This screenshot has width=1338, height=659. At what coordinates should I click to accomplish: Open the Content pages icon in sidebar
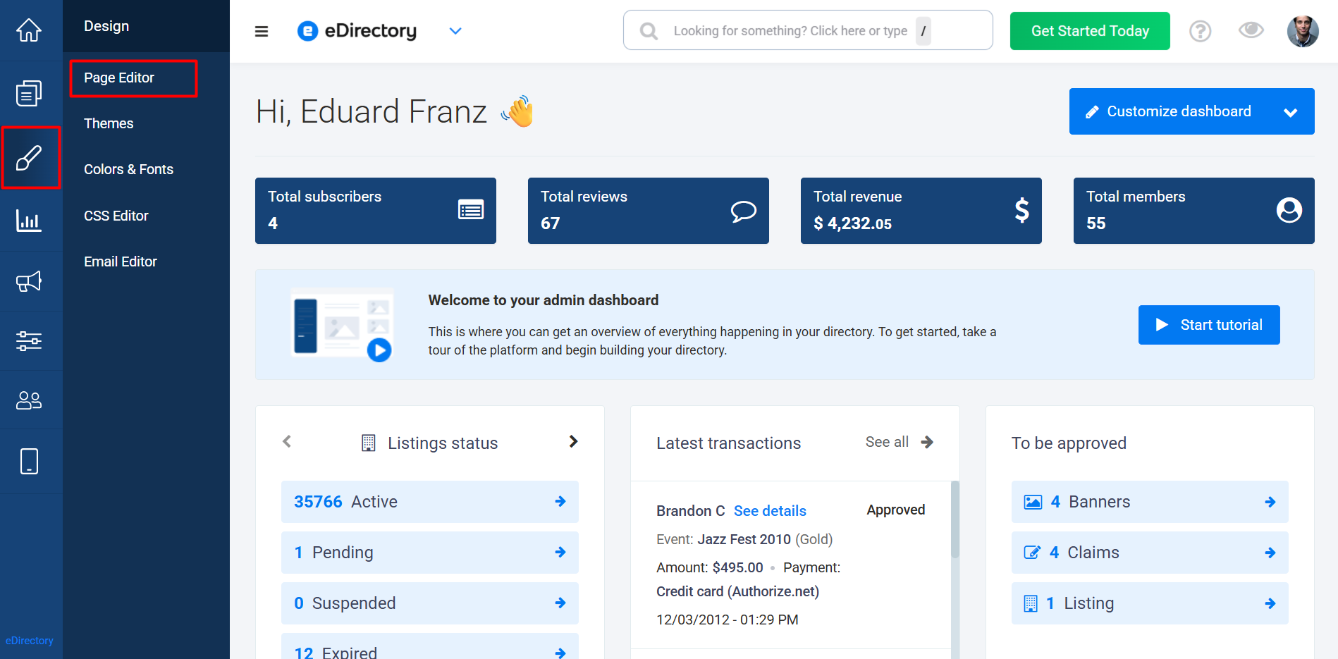29,93
